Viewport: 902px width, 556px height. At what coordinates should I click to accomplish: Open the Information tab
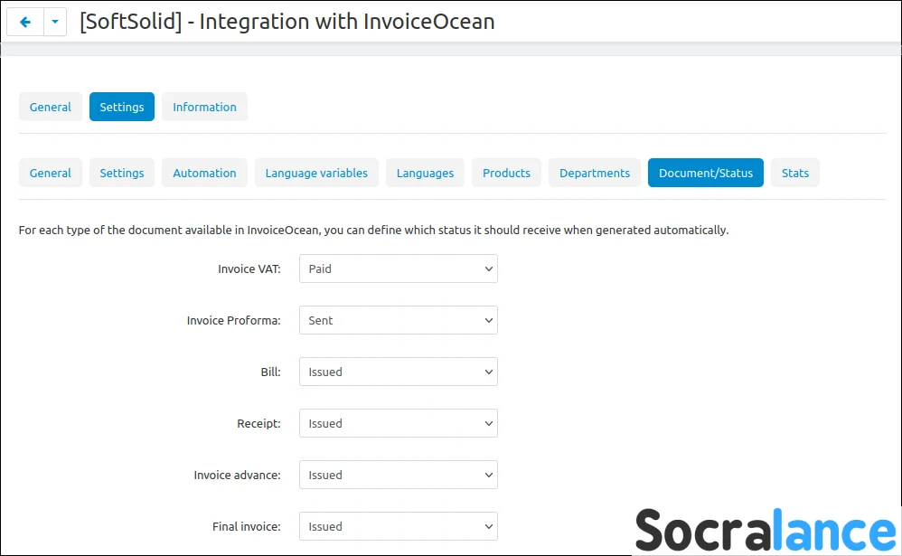[205, 107]
